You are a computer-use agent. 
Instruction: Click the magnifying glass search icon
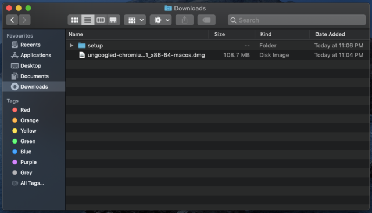coord(234,20)
